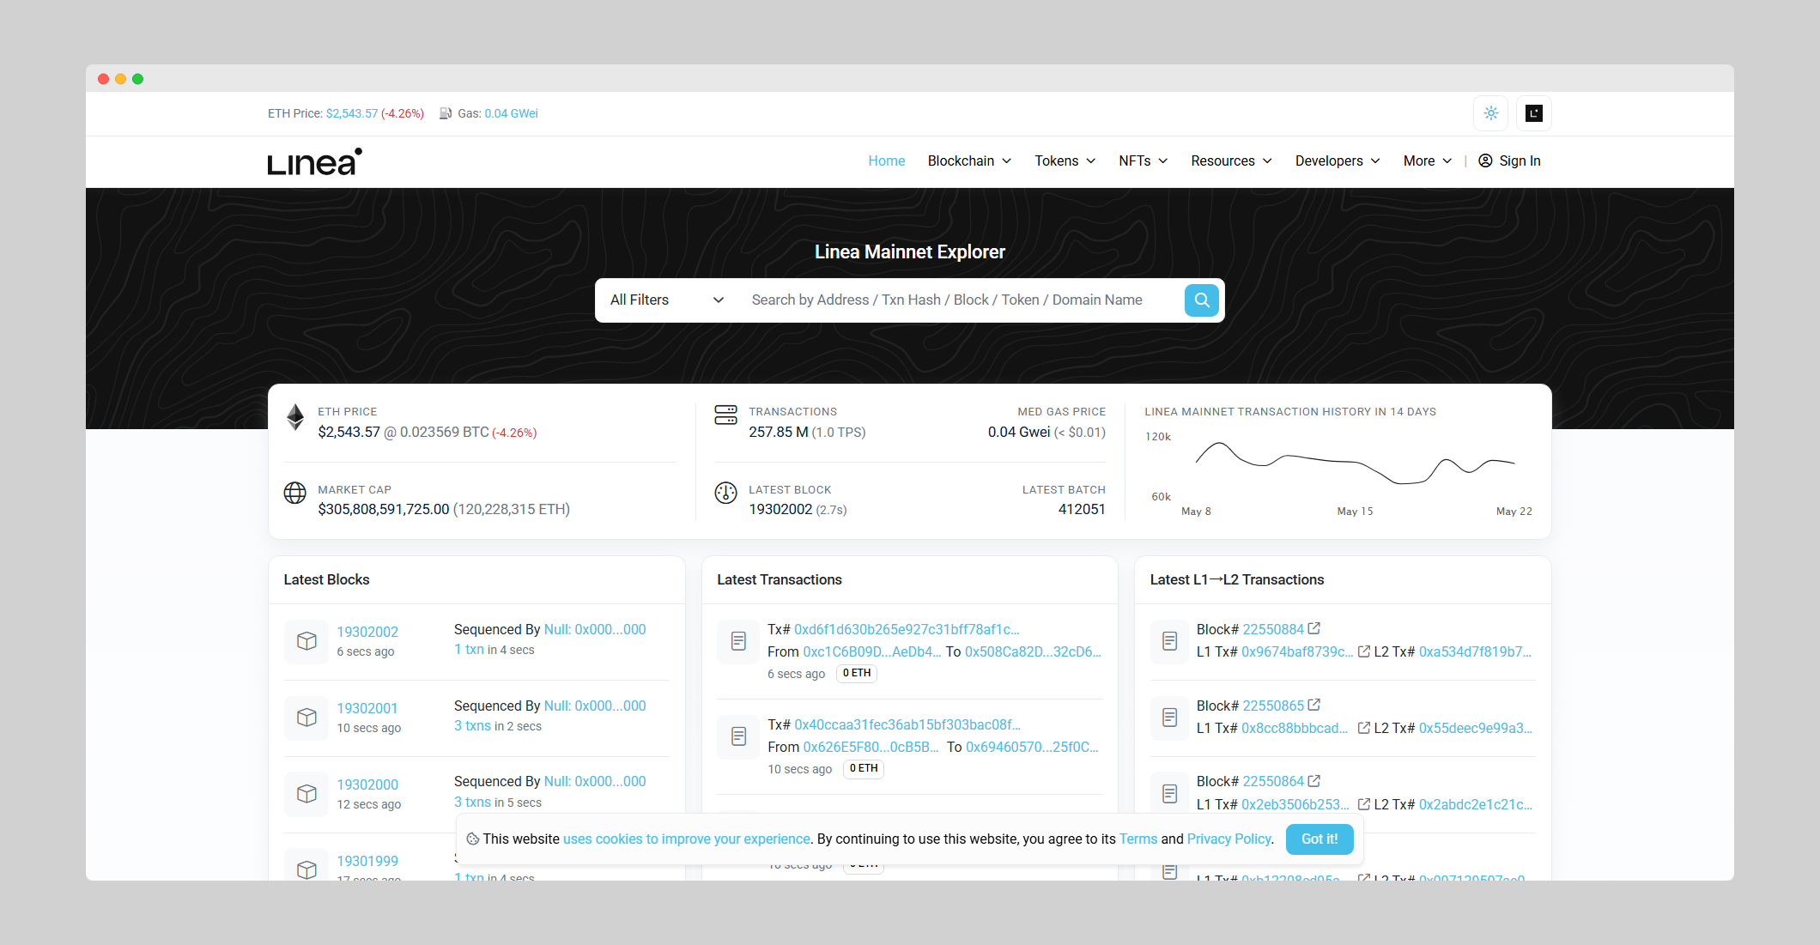Click the latest block number 19302002 in stats
Viewport: 1820px width, 945px height.
[x=780, y=510]
